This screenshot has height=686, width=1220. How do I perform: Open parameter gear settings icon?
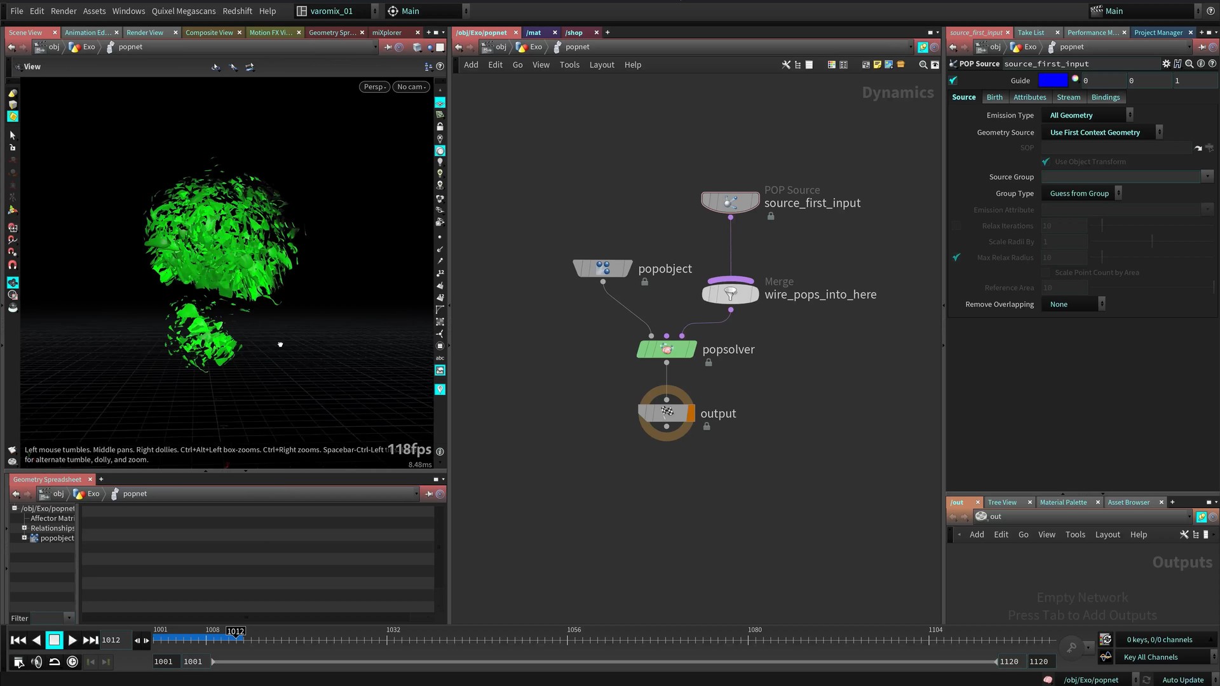coord(1166,64)
